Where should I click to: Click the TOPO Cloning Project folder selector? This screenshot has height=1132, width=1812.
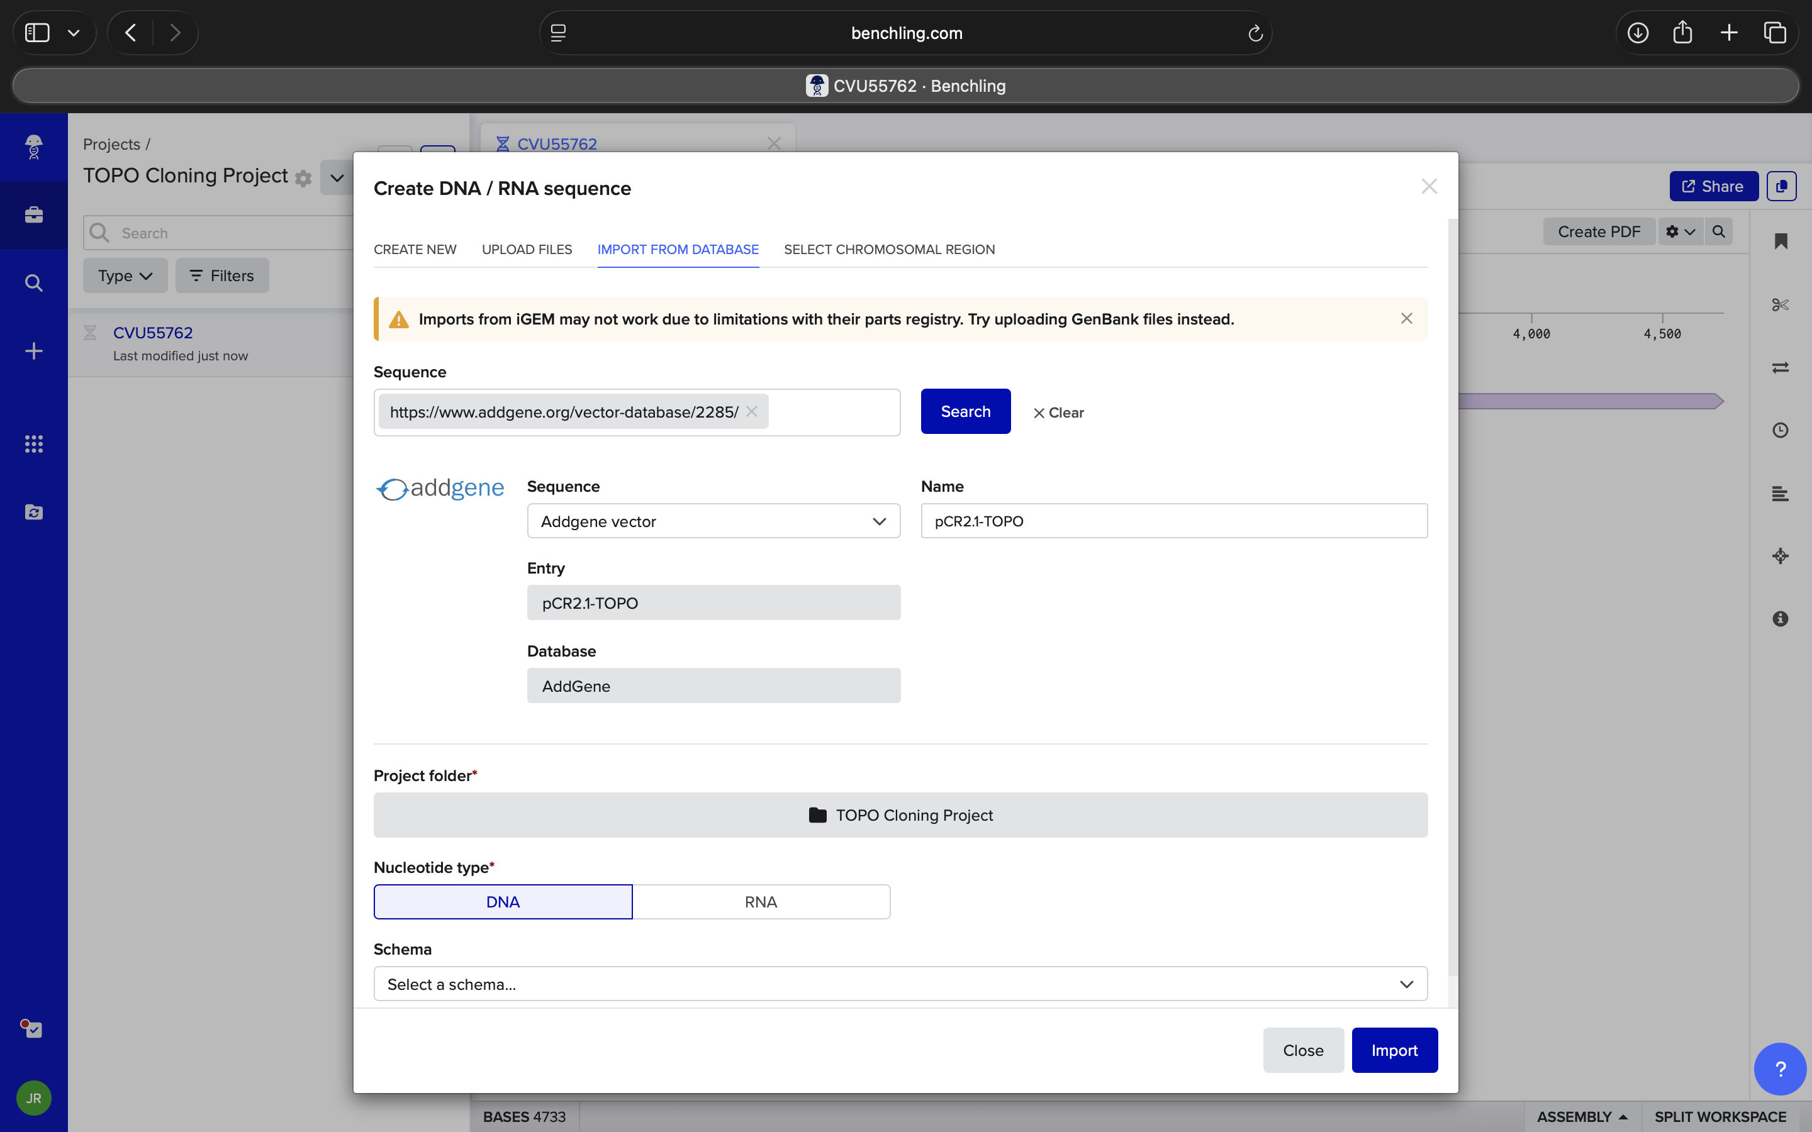click(900, 815)
